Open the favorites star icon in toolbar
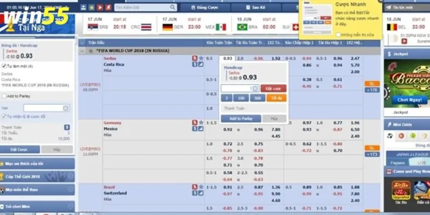Viewport: 430px width, 215px height. click(91, 8)
